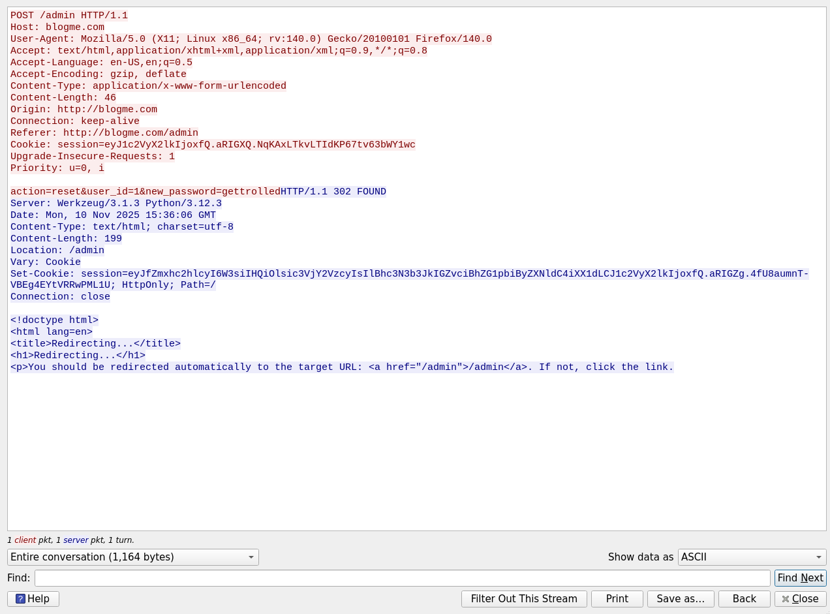
Task: Expand the Entire conversation dropdown
Action: click(133, 557)
